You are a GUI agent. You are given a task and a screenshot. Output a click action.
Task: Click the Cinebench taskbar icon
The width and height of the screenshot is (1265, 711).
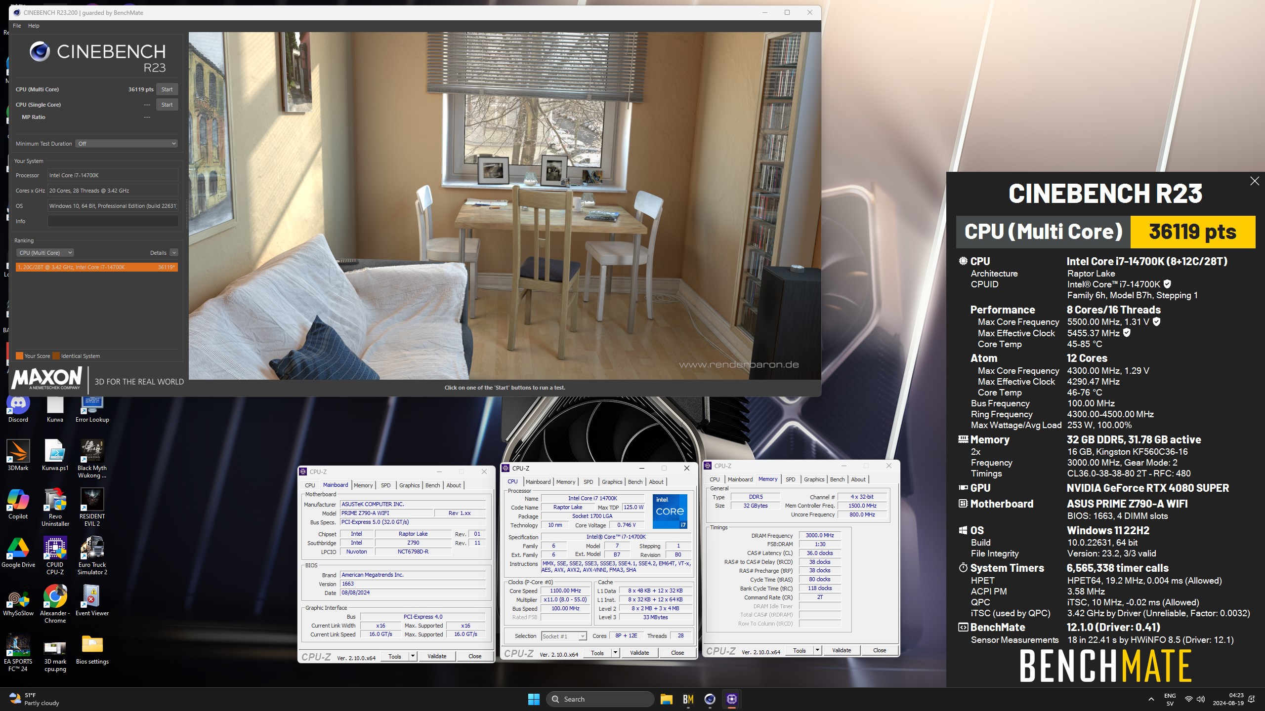coord(710,699)
